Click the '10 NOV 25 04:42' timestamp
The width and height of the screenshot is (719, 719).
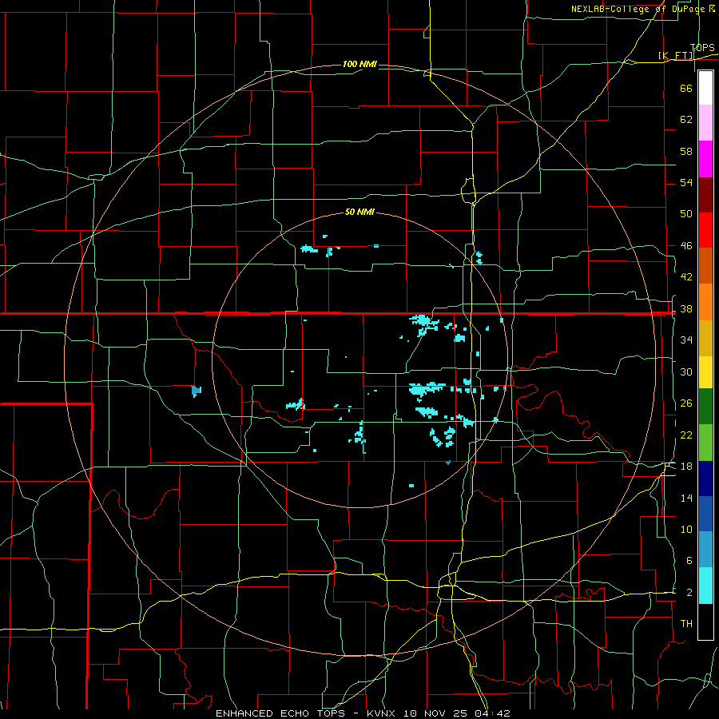[x=457, y=713]
